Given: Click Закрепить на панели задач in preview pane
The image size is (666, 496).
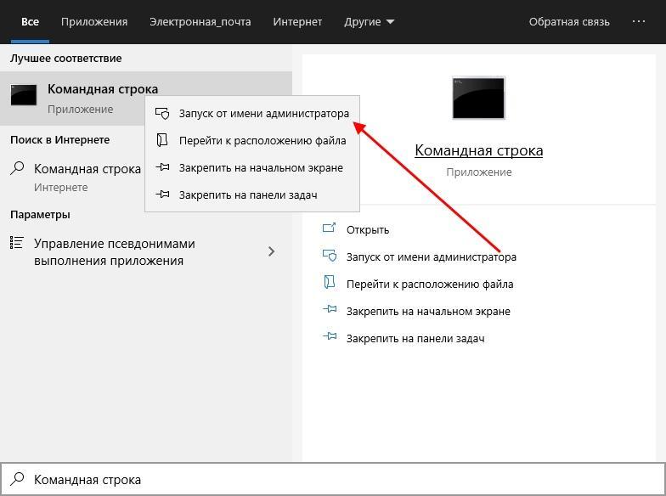Looking at the screenshot, I should (x=415, y=338).
